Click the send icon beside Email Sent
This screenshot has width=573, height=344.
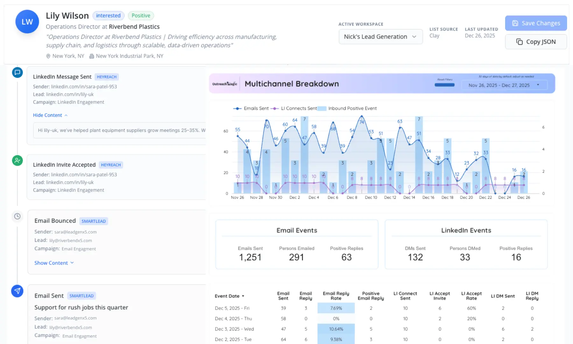pos(18,291)
